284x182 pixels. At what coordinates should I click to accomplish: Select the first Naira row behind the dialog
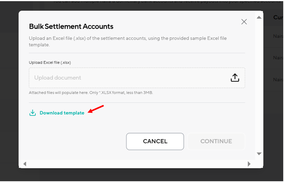point(278,36)
